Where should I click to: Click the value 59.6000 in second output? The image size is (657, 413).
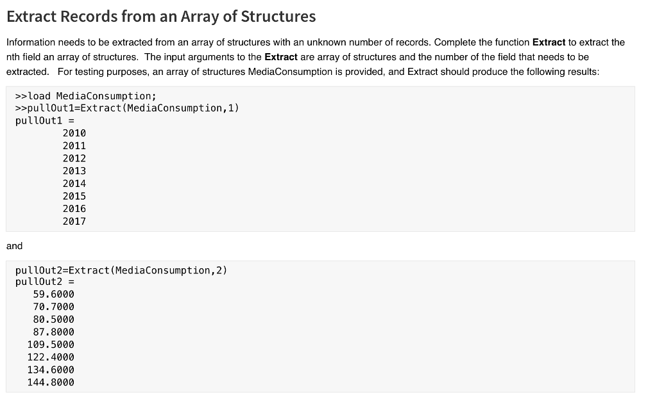point(54,295)
